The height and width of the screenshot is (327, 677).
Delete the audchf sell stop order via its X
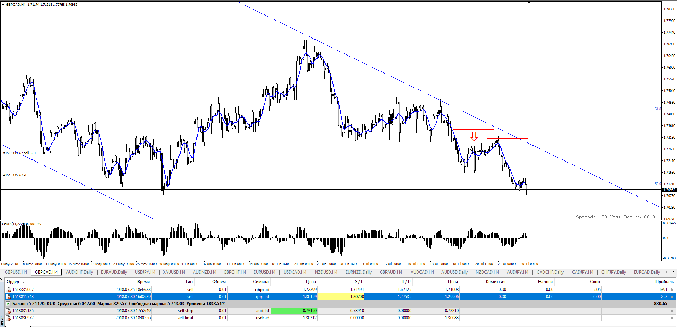tap(672, 311)
